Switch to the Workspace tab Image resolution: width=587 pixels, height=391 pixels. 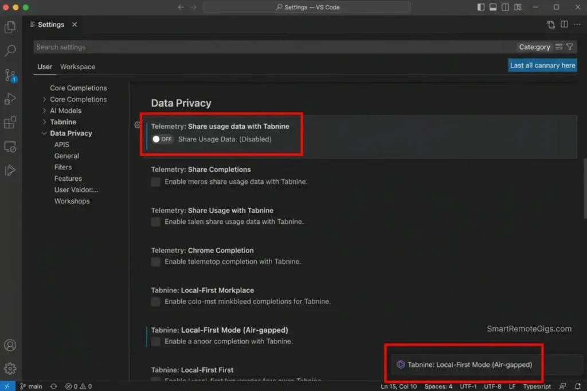click(x=77, y=66)
